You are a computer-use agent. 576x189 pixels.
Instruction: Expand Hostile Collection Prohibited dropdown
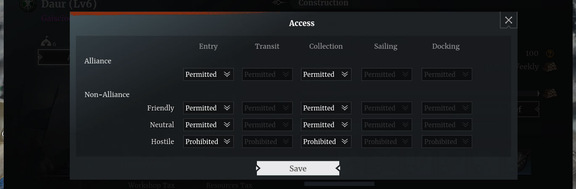326,142
